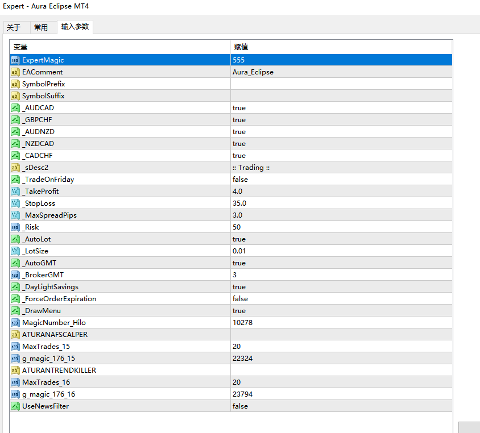Click the 赋值 column header
Viewport: 480px width, 433px height.
click(x=341, y=47)
